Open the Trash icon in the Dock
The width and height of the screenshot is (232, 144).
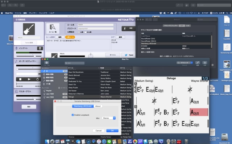[186, 141]
